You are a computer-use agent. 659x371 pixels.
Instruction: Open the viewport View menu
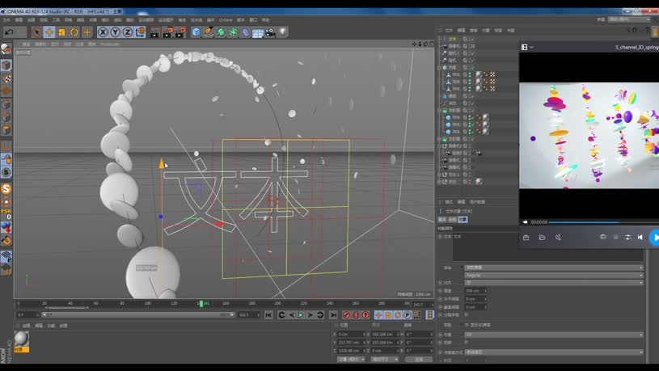pos(26,44)
